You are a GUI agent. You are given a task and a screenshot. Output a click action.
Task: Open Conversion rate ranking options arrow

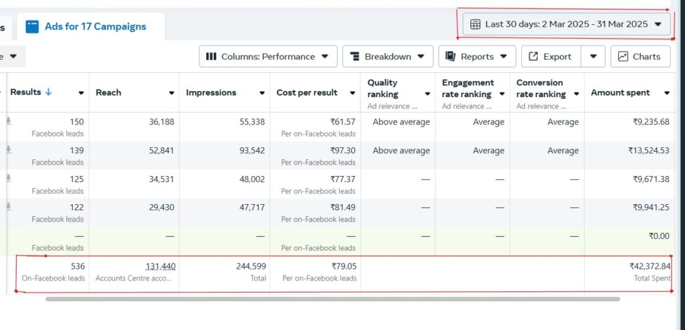click(576, 94)
